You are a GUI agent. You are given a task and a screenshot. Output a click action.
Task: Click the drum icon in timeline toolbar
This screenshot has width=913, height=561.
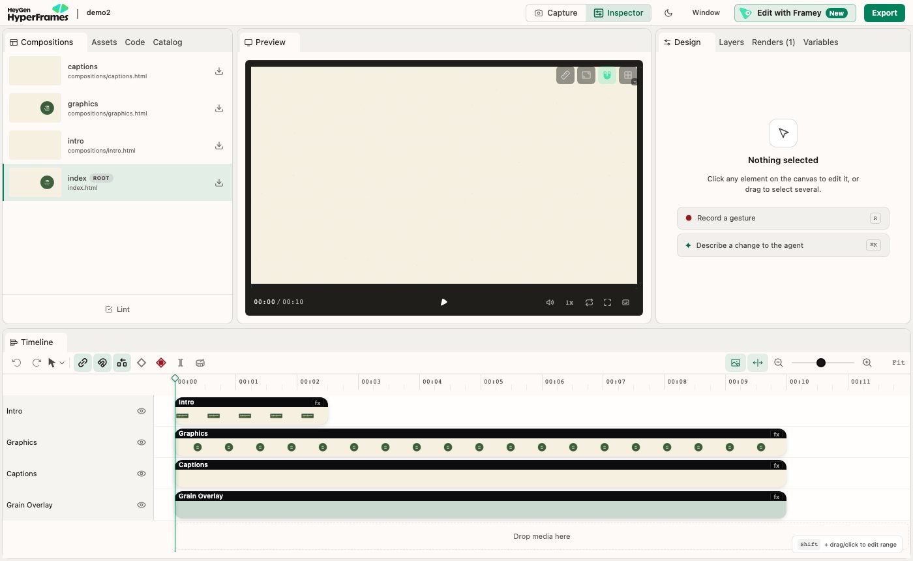(200, 363)
